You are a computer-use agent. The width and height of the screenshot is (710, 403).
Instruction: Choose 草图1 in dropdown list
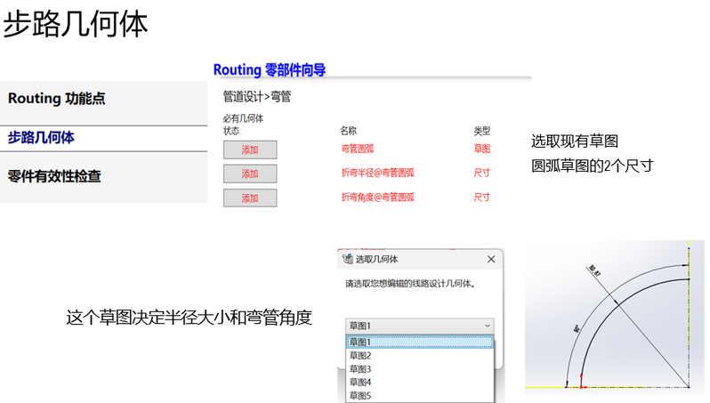coord(419,342)
